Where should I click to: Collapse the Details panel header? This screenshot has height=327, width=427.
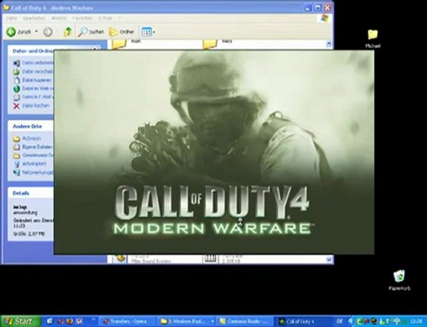pos(30,193)
